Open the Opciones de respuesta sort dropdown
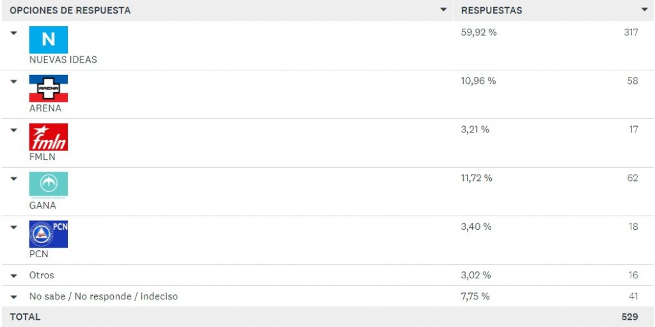655x327 pixels. point(444,10)
